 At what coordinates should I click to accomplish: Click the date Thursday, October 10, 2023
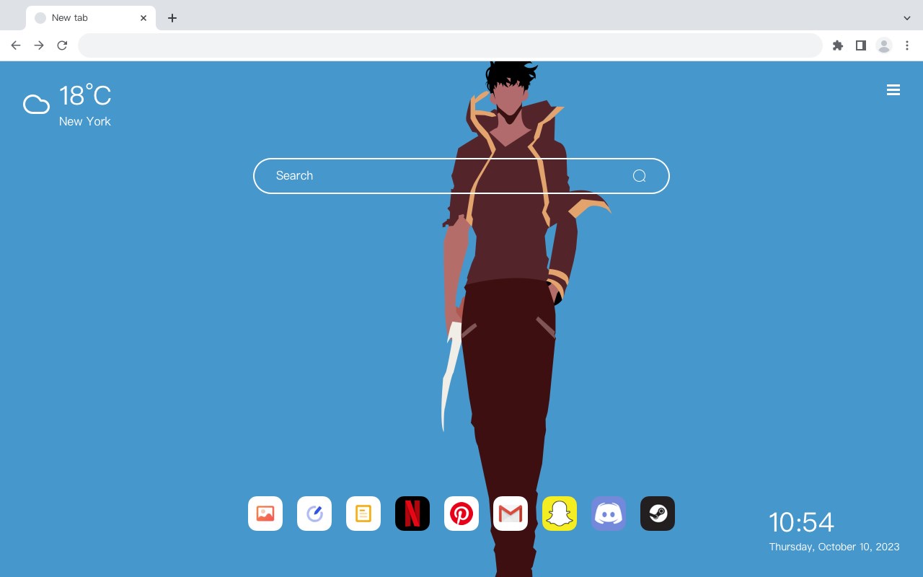click(834, 547)
